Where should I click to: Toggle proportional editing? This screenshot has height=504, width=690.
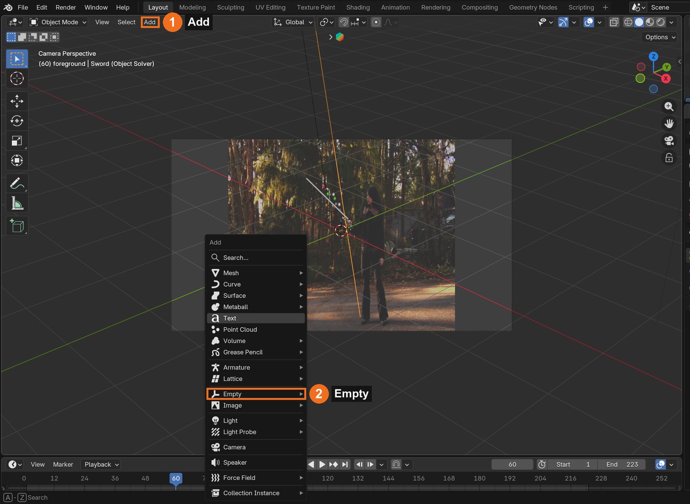tap(376, 22)
